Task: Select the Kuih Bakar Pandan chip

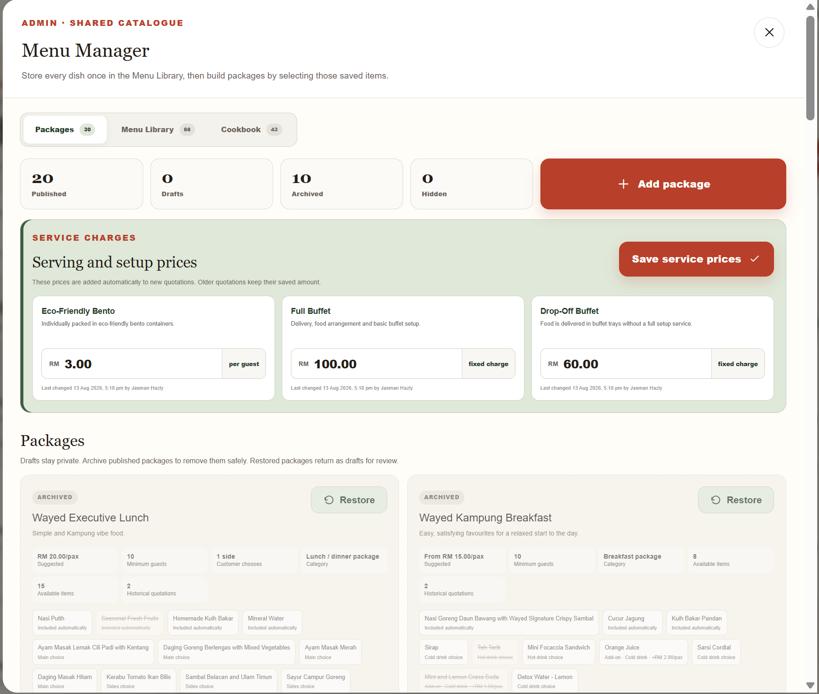Action: tap(696, 623)
